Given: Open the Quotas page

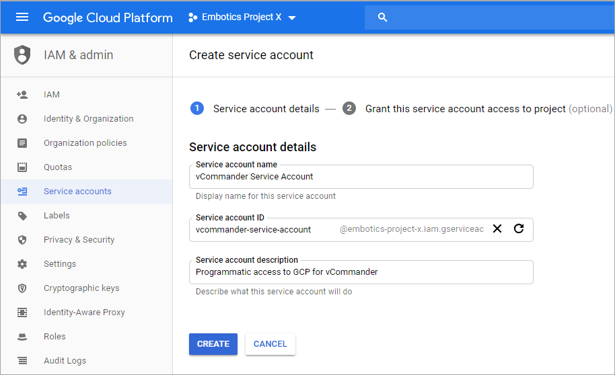Looking at the screenshot, I should click(x=58, y=167).
